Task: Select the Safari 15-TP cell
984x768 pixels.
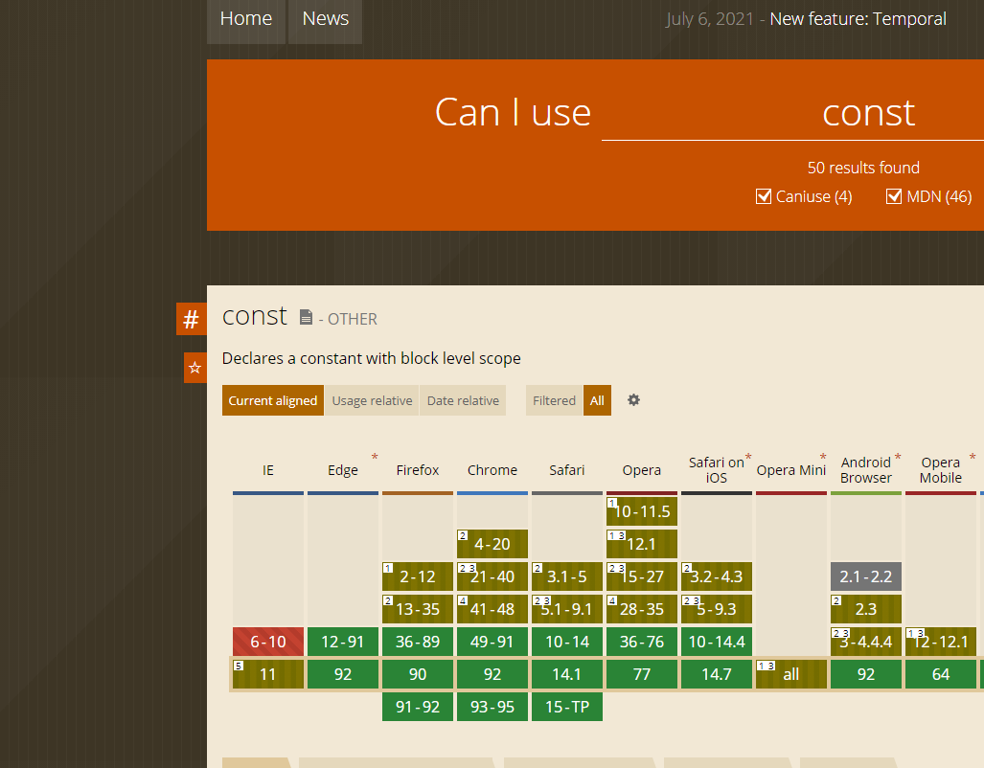Action: (566, 707)
